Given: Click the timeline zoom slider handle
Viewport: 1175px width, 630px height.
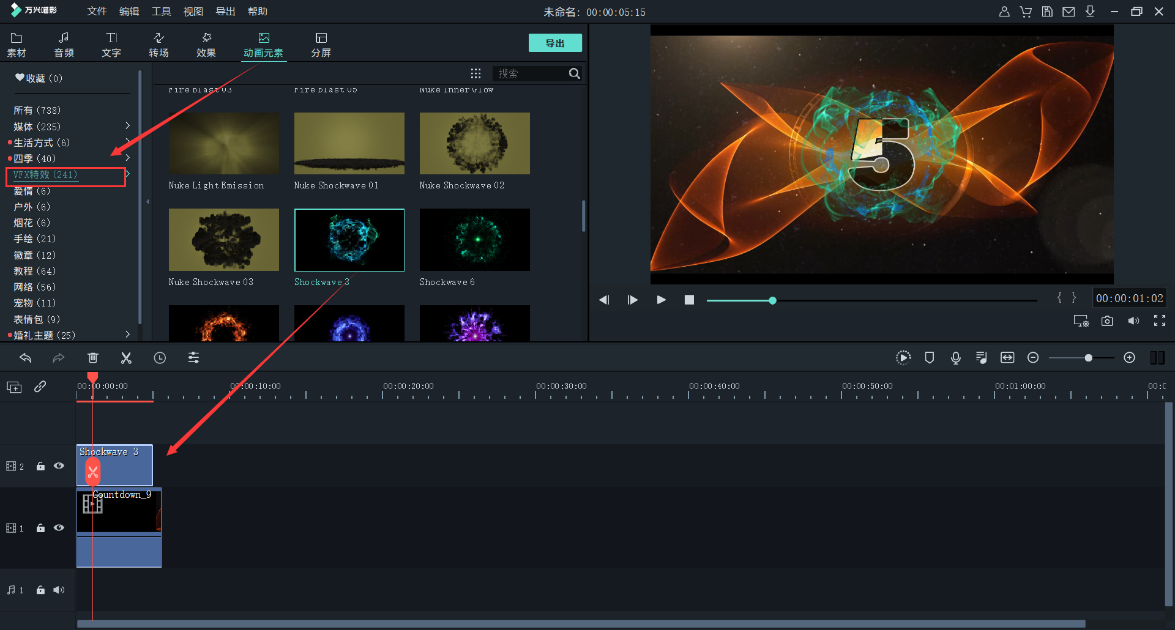Looking at the screenshot, I should pos(1088,358).
